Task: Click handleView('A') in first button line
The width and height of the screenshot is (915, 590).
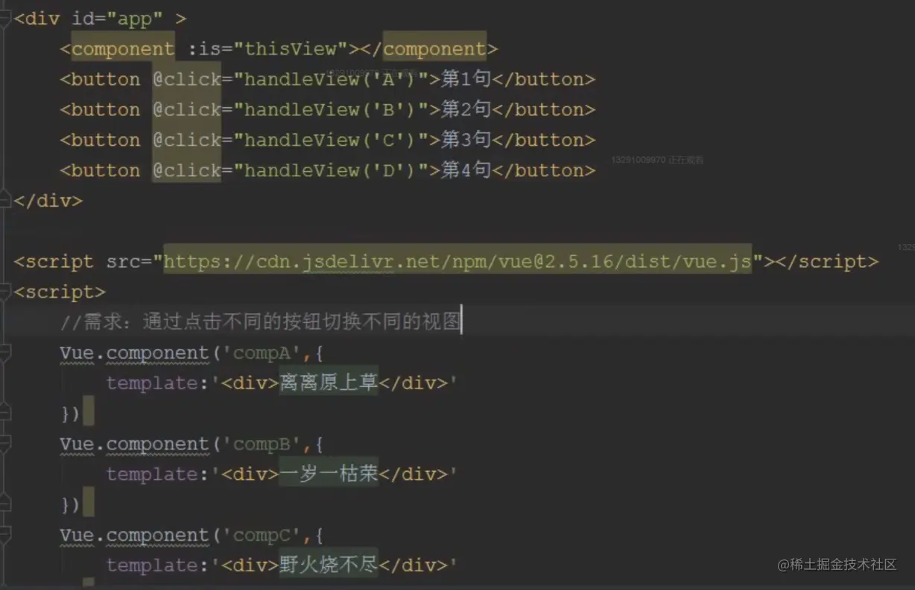Action: point(330,80)
